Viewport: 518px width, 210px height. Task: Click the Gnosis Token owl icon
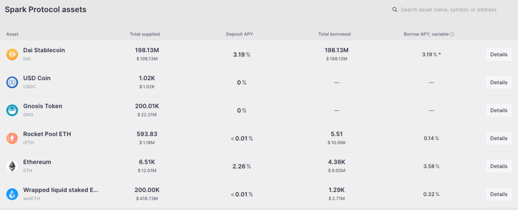(12, 110)
